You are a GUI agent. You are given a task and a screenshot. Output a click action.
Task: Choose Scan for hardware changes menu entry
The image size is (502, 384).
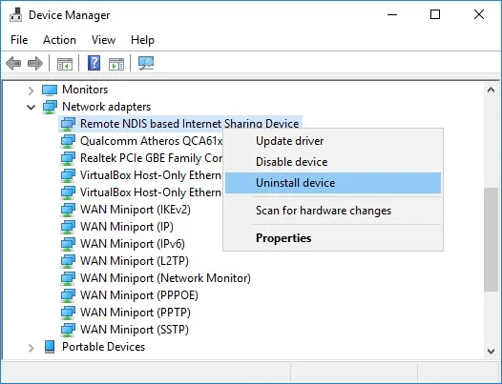tap(333, 211)
